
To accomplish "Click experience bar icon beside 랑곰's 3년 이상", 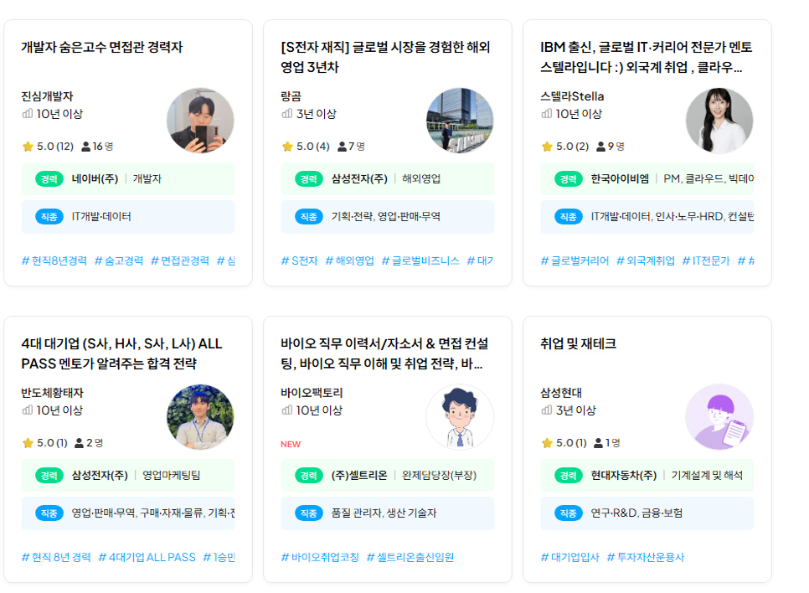I will pos(287,114).
